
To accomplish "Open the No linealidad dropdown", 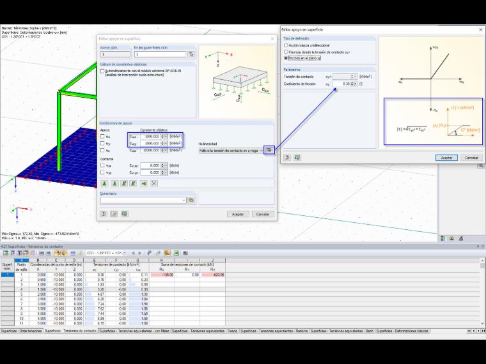I will point(261,151).
